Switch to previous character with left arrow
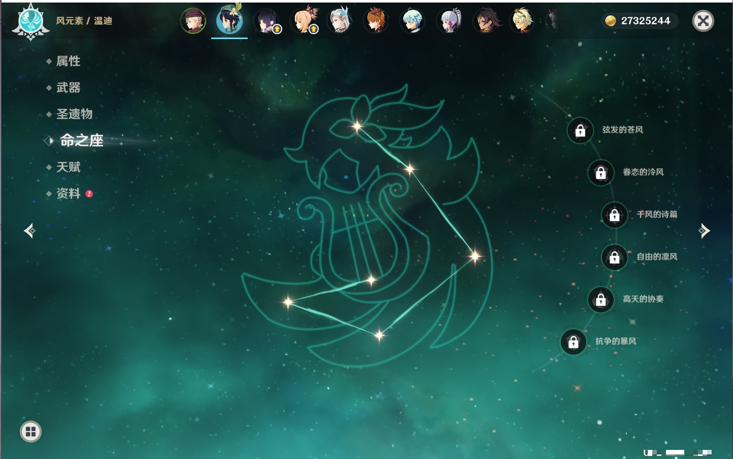 29,231
